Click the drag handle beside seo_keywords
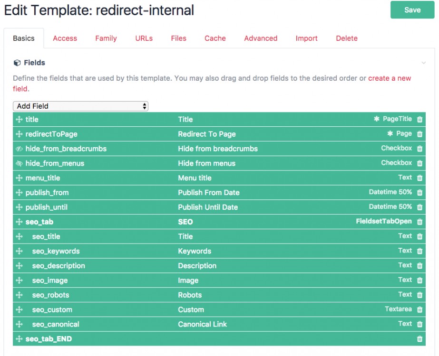 point(19,251)
